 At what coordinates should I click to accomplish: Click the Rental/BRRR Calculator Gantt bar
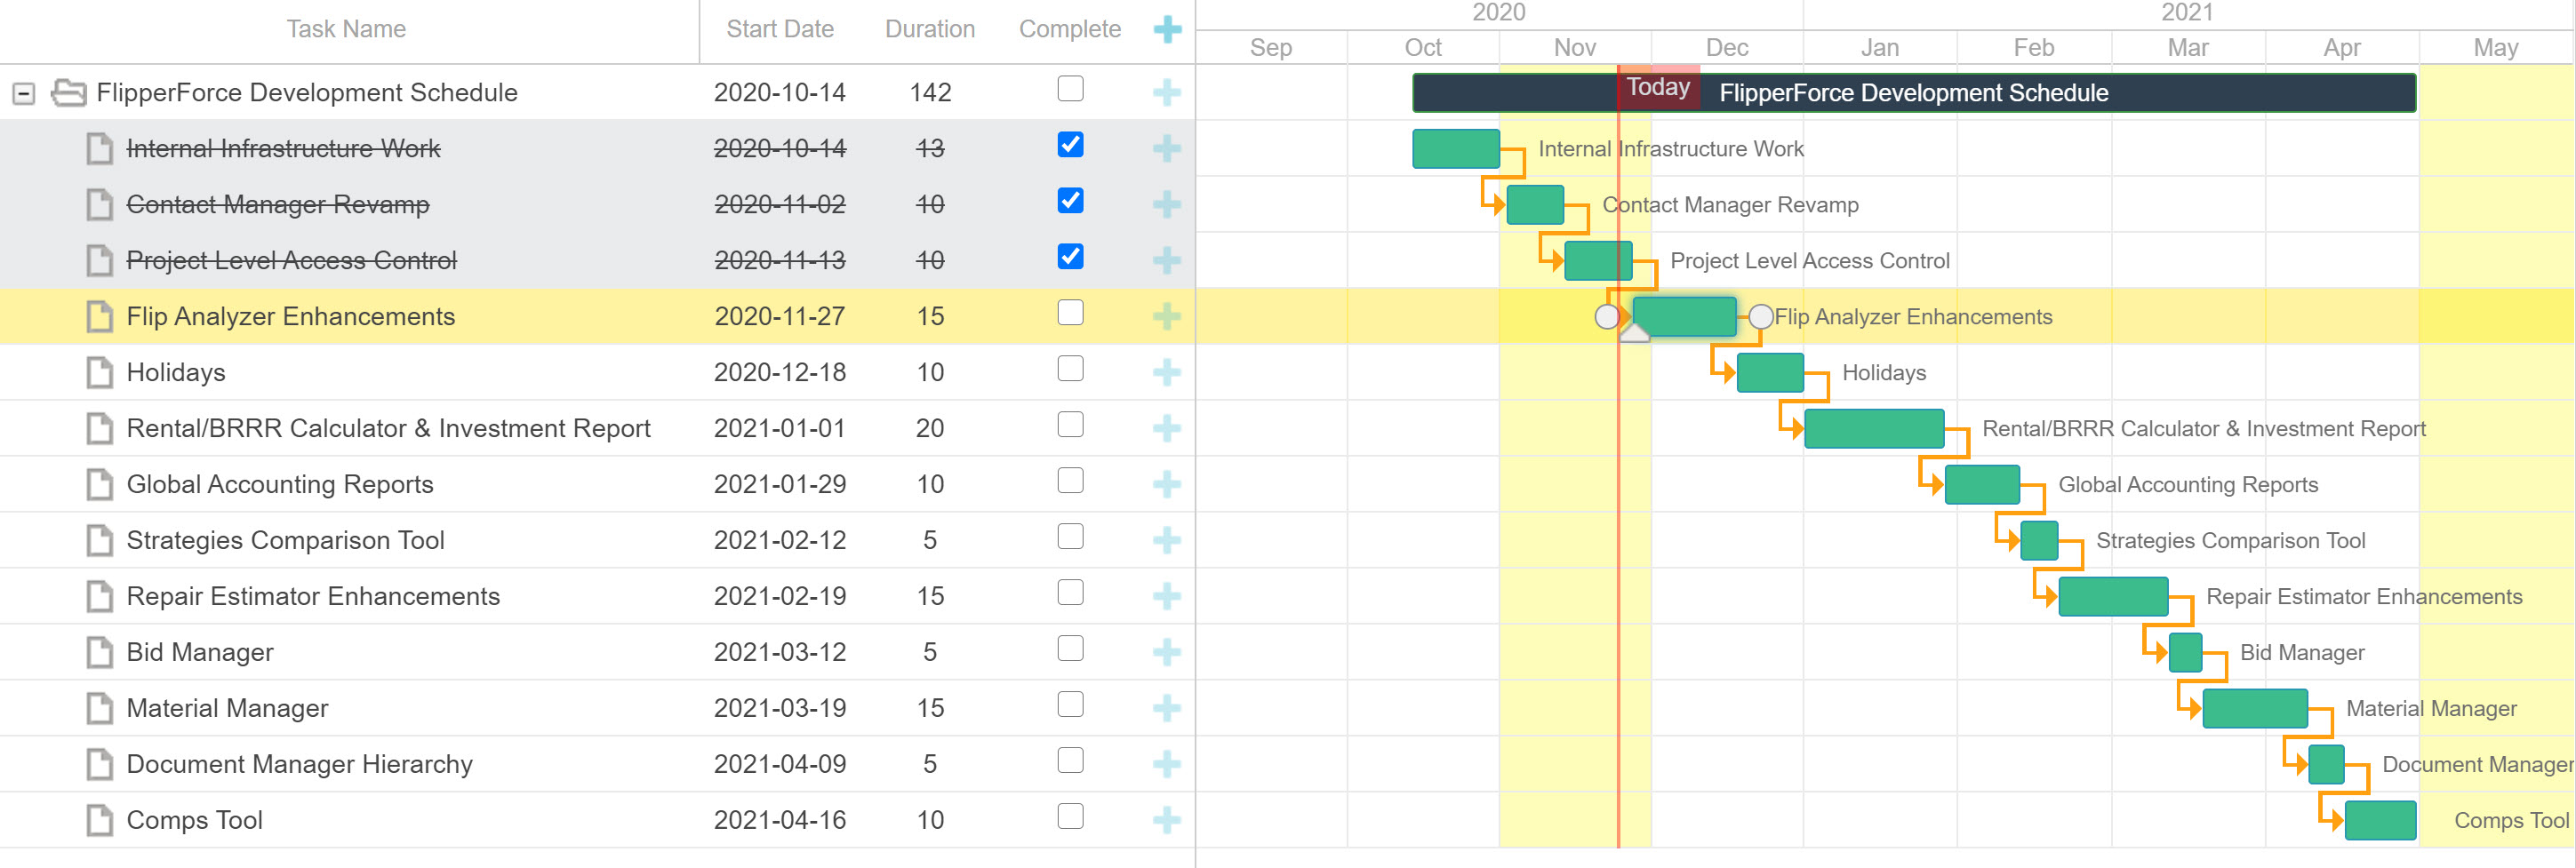point(1874,428)
